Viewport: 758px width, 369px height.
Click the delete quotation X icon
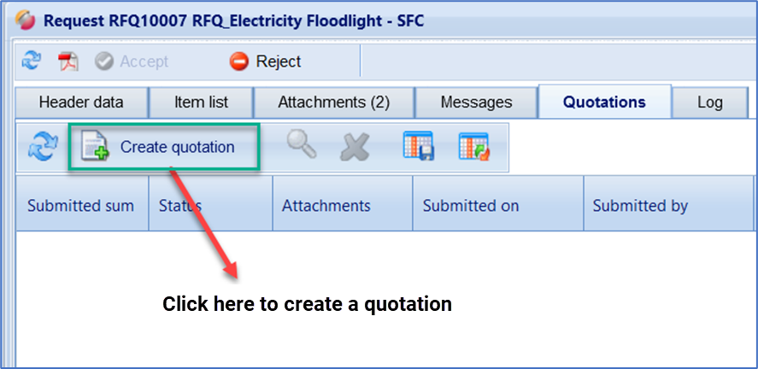(x=352, y=147)
